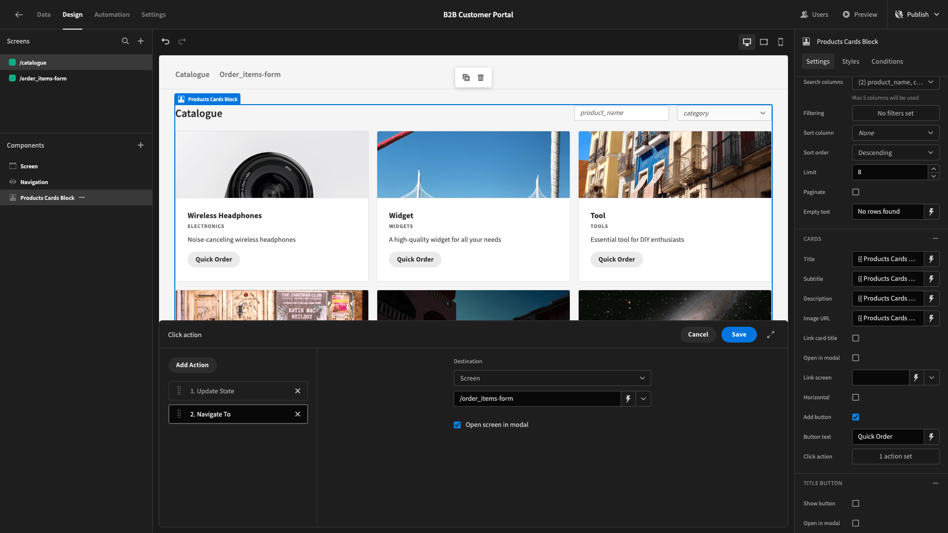Click the product_name search field

(x=621, y=113)
